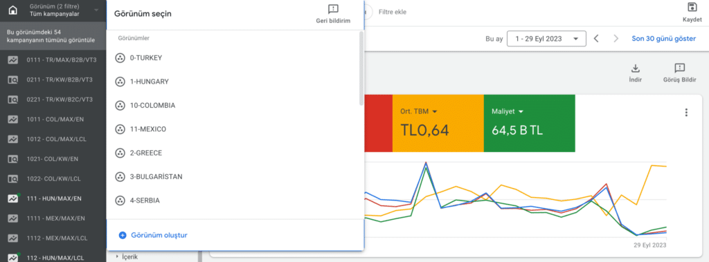
Task: Open the Geri bildirim feedback icon
Action: [333, 9]
